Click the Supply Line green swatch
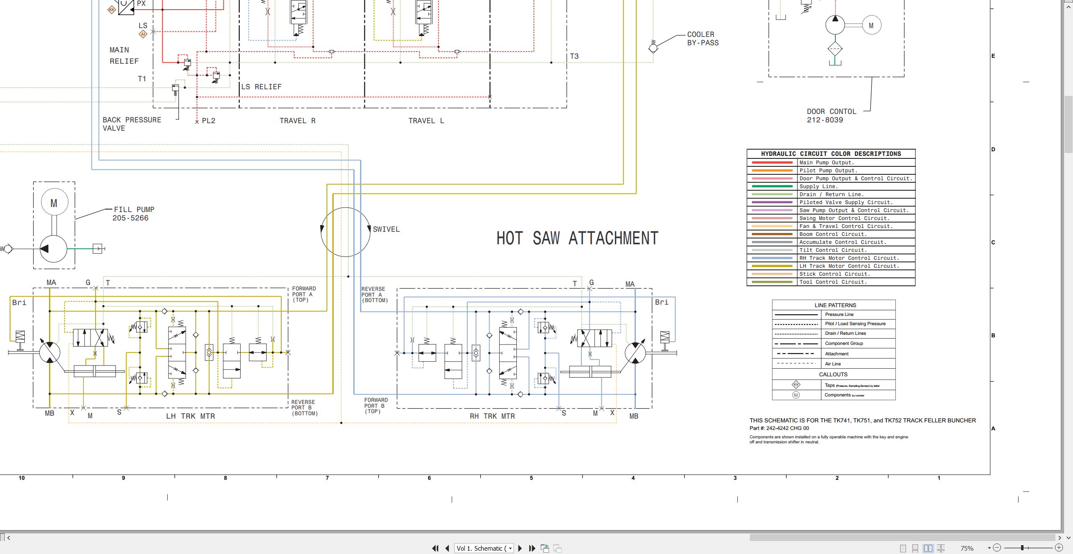 [x=772, y=186]
